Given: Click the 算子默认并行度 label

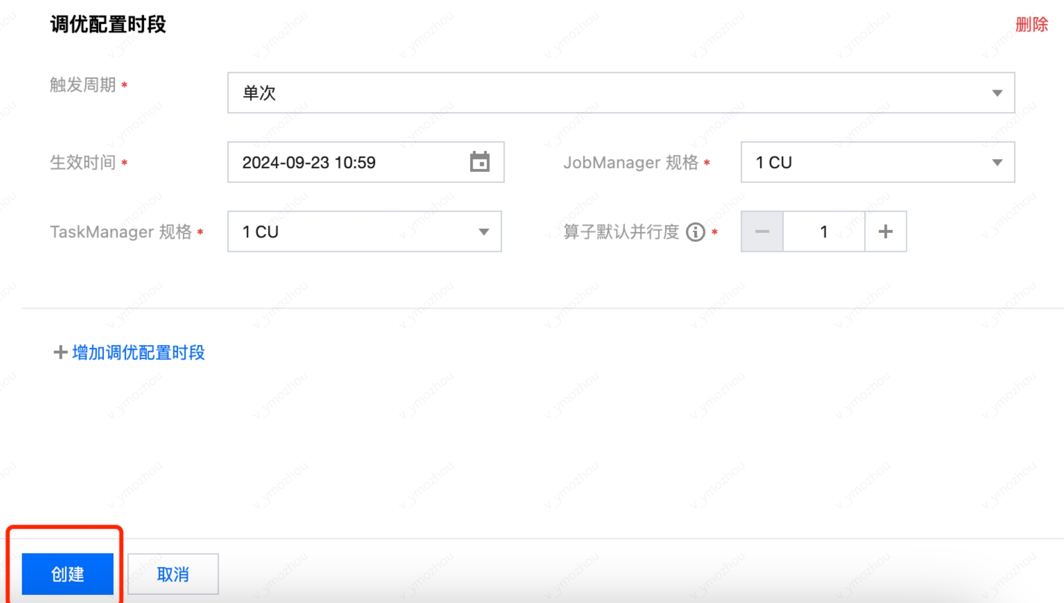Looking at the screenshot, I should point(621,232).
